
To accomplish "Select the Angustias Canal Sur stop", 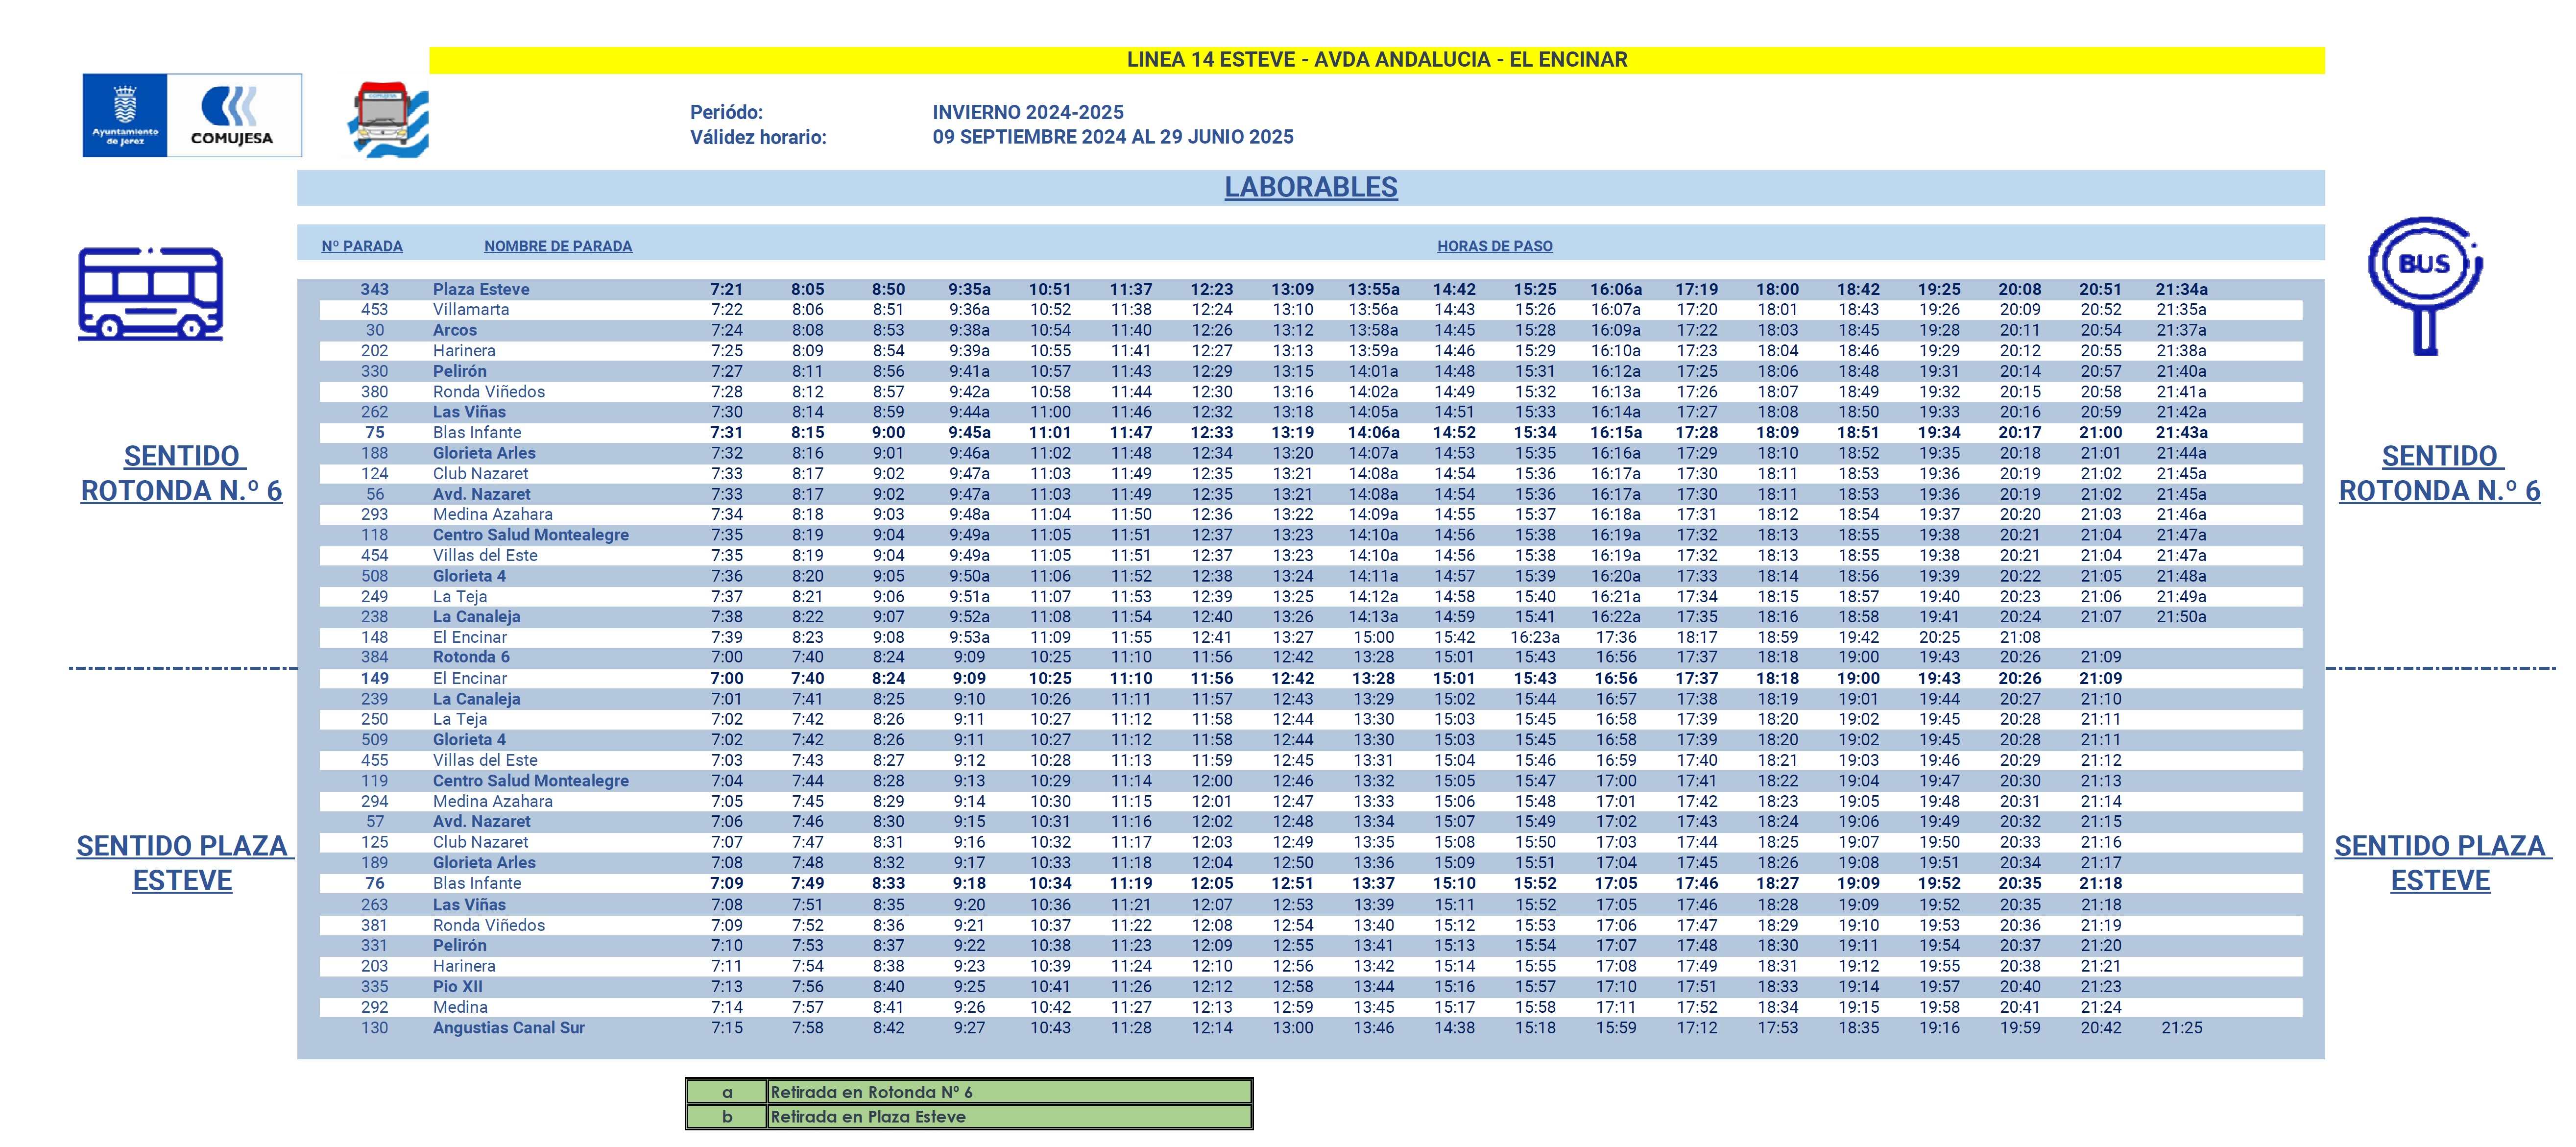I will click(508, 1028).
